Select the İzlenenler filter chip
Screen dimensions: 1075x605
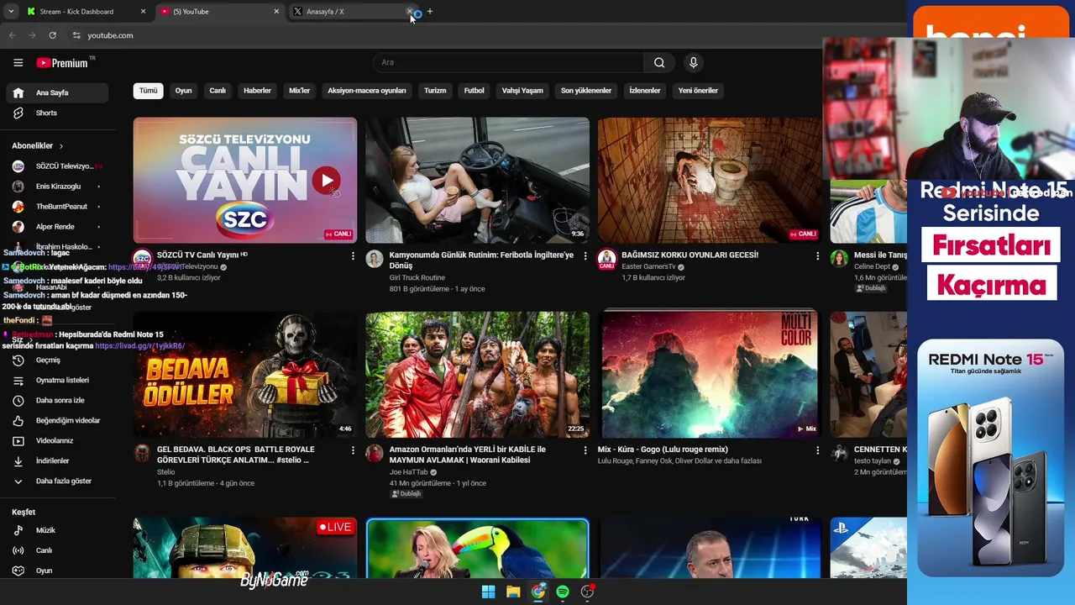645,91
